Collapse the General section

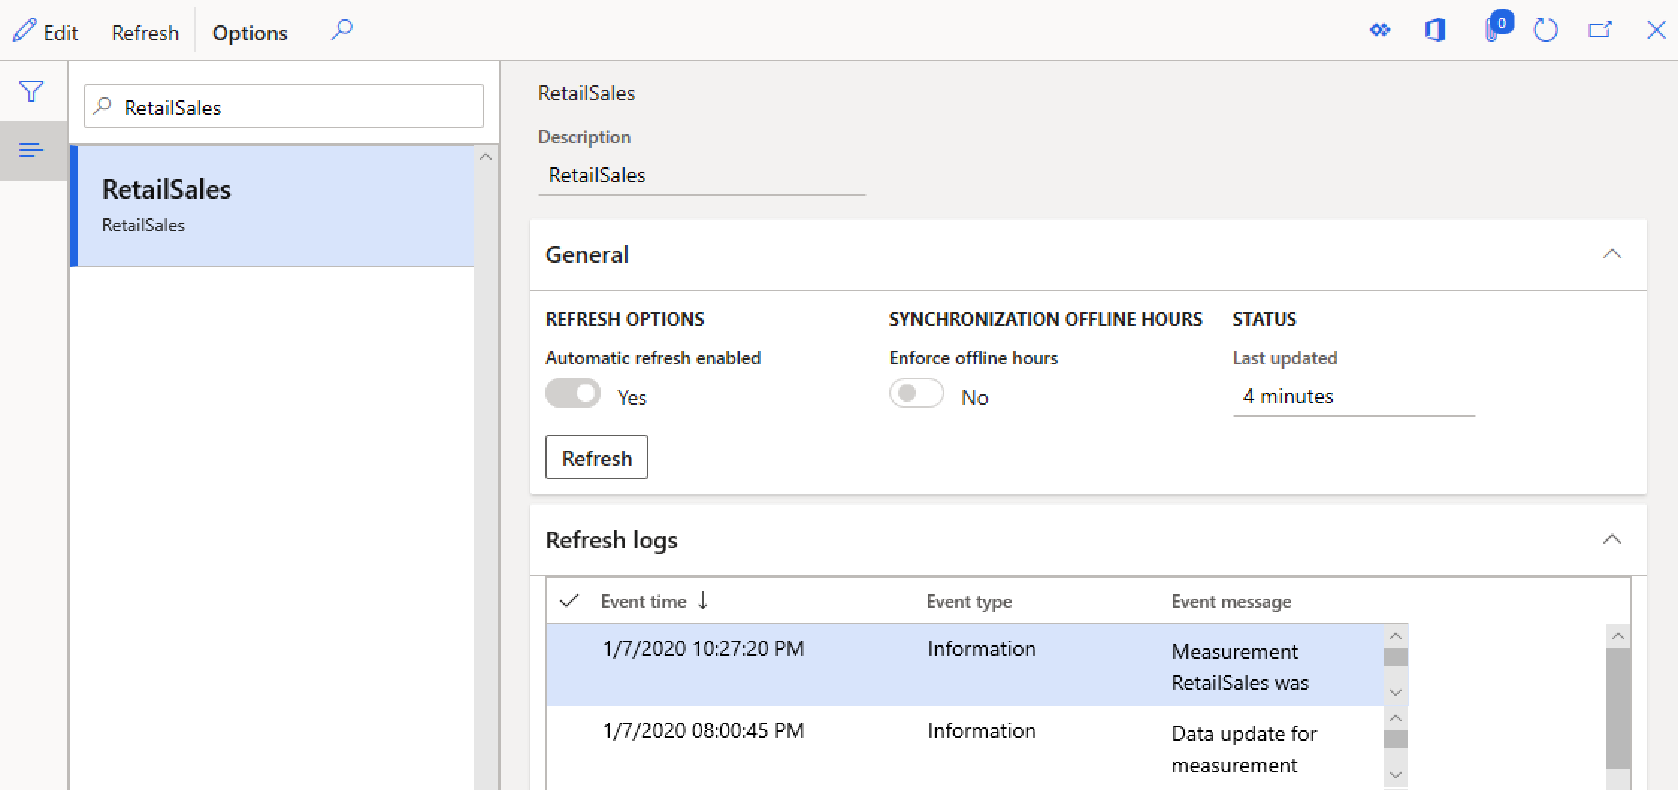point(1612,255)
